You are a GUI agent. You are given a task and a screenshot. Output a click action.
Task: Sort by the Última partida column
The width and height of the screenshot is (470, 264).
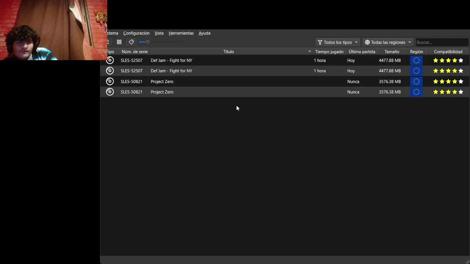coord(362,52)
